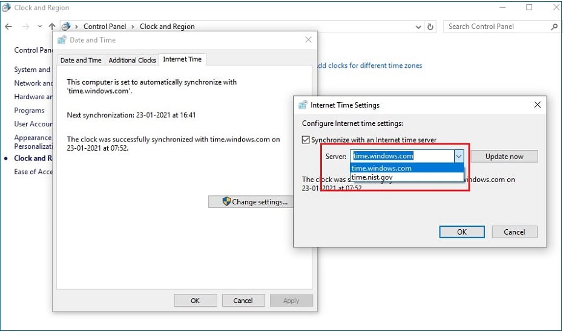The width and height of the screenshot is (563, 332).
Task: Collapse the Server dropdown arrow
Action: point(459,156)
